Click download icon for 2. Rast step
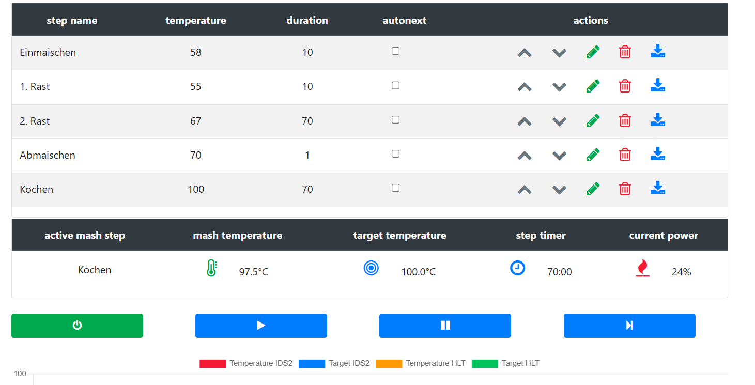This screenshot has width=755, height=385. [x=657, y=120]
